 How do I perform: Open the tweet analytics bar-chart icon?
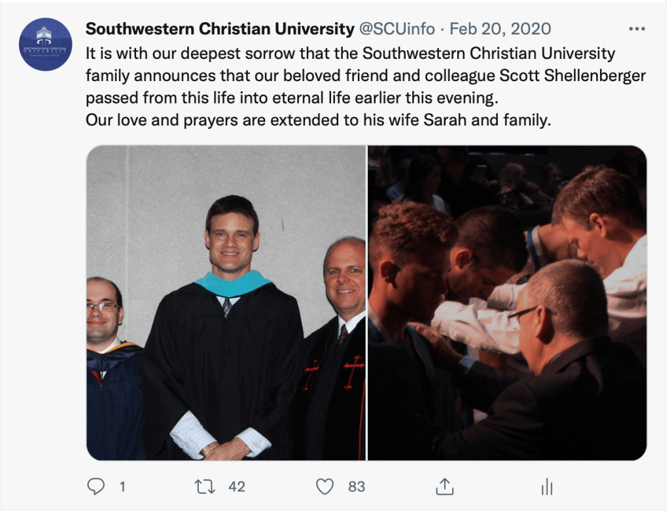548,486
